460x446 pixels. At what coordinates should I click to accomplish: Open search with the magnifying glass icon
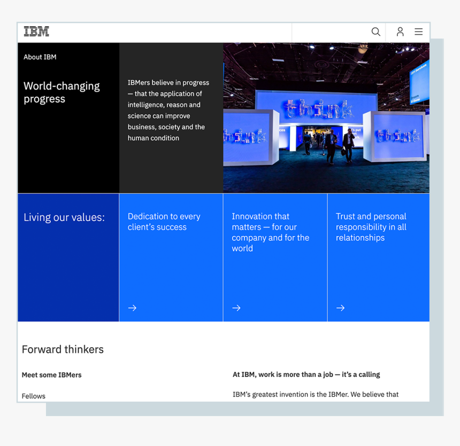(x=376, y=32)
